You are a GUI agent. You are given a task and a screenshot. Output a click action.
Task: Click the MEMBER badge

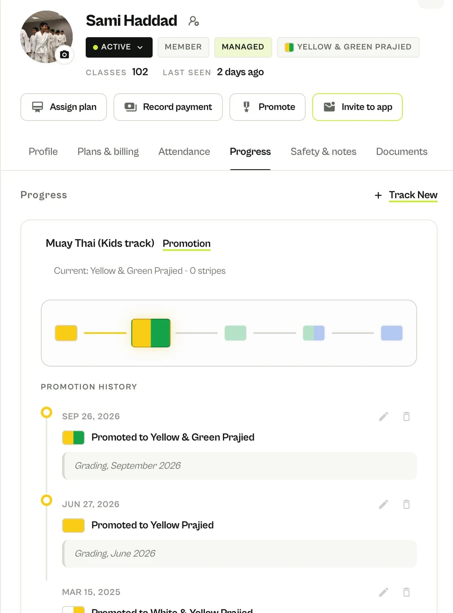[x=183, y=47]
